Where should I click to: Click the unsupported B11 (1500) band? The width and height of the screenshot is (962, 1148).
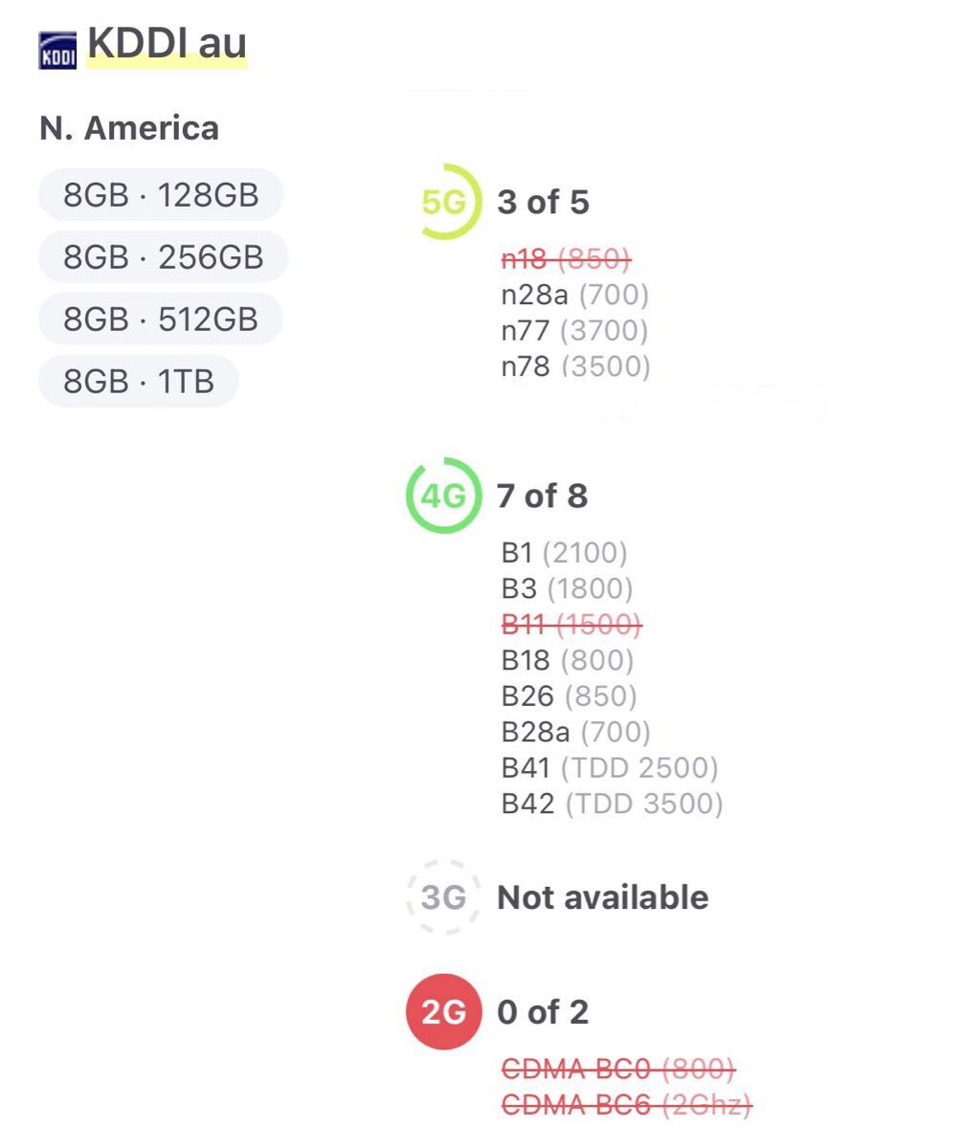click(571, 625)
